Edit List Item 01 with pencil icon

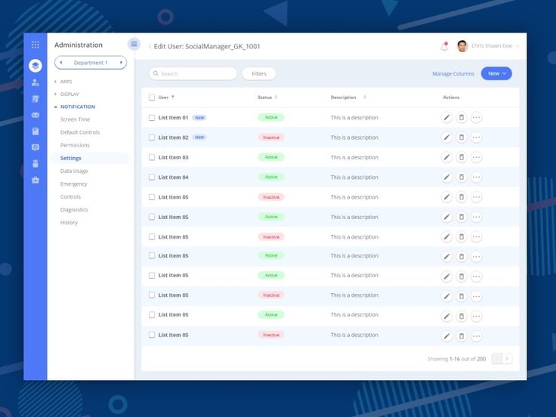tap(446, 117)
